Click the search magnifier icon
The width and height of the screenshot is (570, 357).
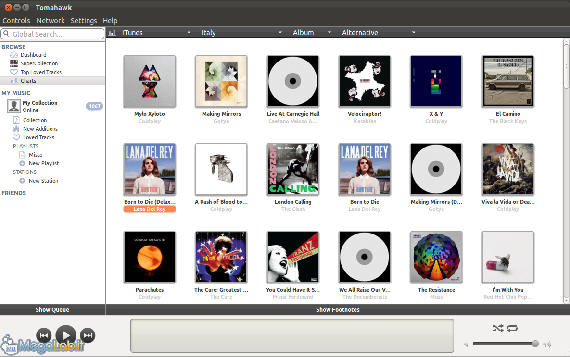point(6,34)
